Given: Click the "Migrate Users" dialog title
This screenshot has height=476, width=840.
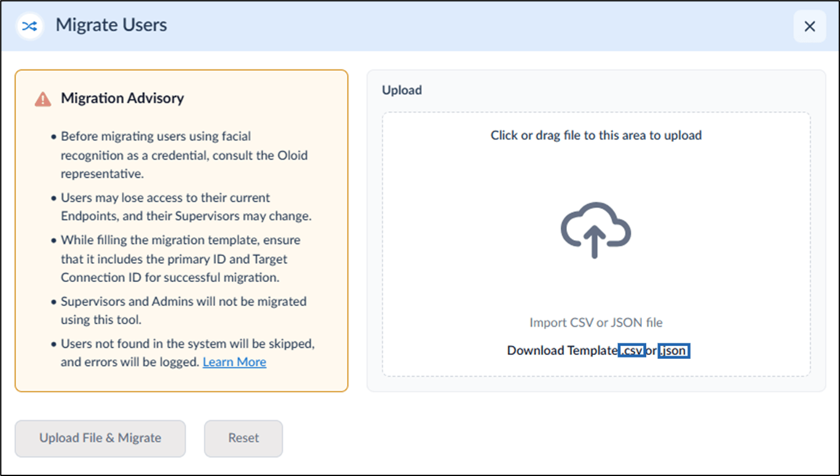Looking at the screenshot, I should pos(111,25).
